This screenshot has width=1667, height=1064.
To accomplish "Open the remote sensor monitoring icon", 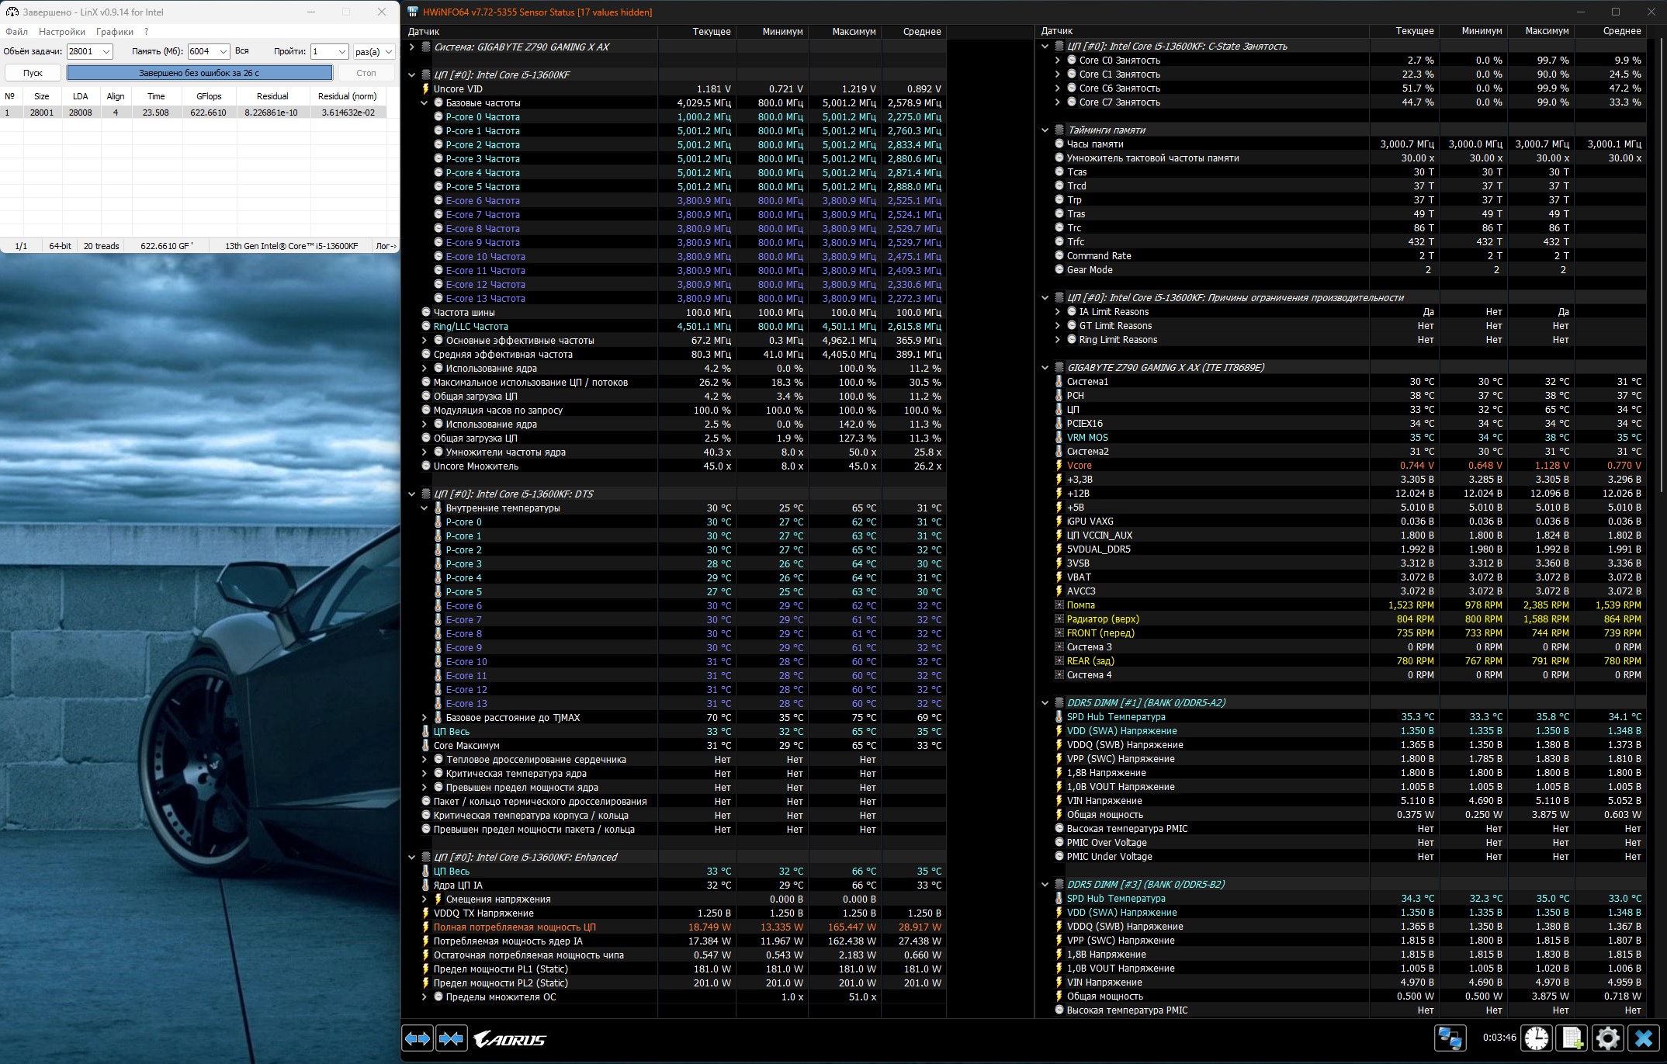I will (x=1449, y=1038).
